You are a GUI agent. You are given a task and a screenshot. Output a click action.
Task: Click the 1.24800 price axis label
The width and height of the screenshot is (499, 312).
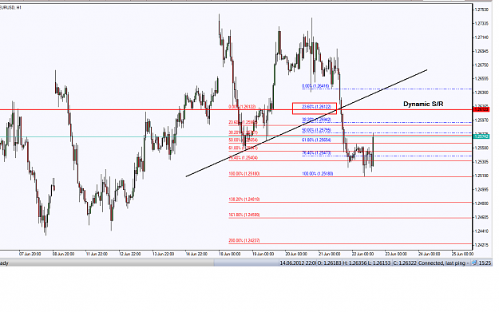(481, 203)
